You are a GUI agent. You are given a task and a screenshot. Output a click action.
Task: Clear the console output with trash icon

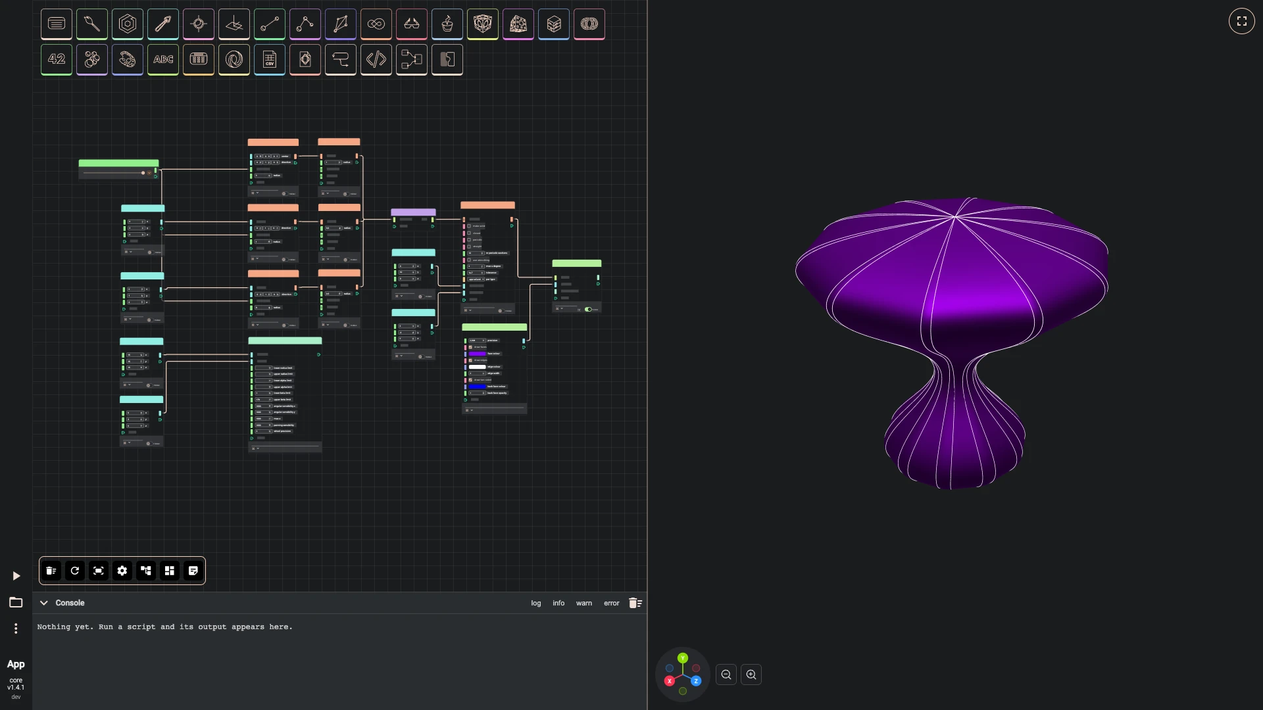(x=635, y=603)
